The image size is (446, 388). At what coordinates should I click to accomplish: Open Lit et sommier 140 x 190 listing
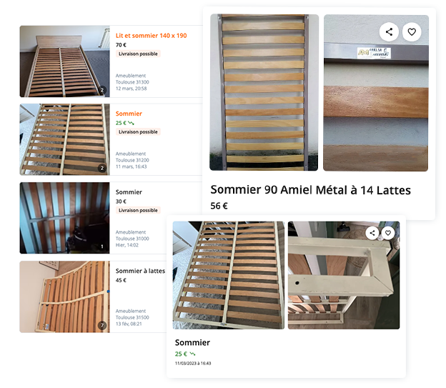[x=151, y=36]
